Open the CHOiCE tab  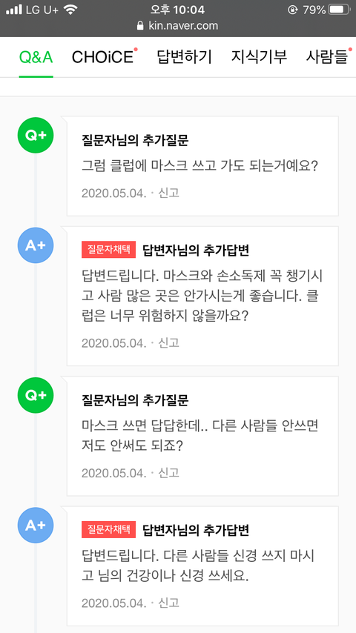[102, 57]
